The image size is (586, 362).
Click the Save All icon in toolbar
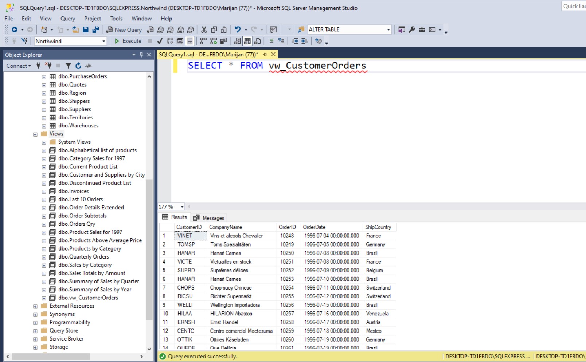[95, 30]
